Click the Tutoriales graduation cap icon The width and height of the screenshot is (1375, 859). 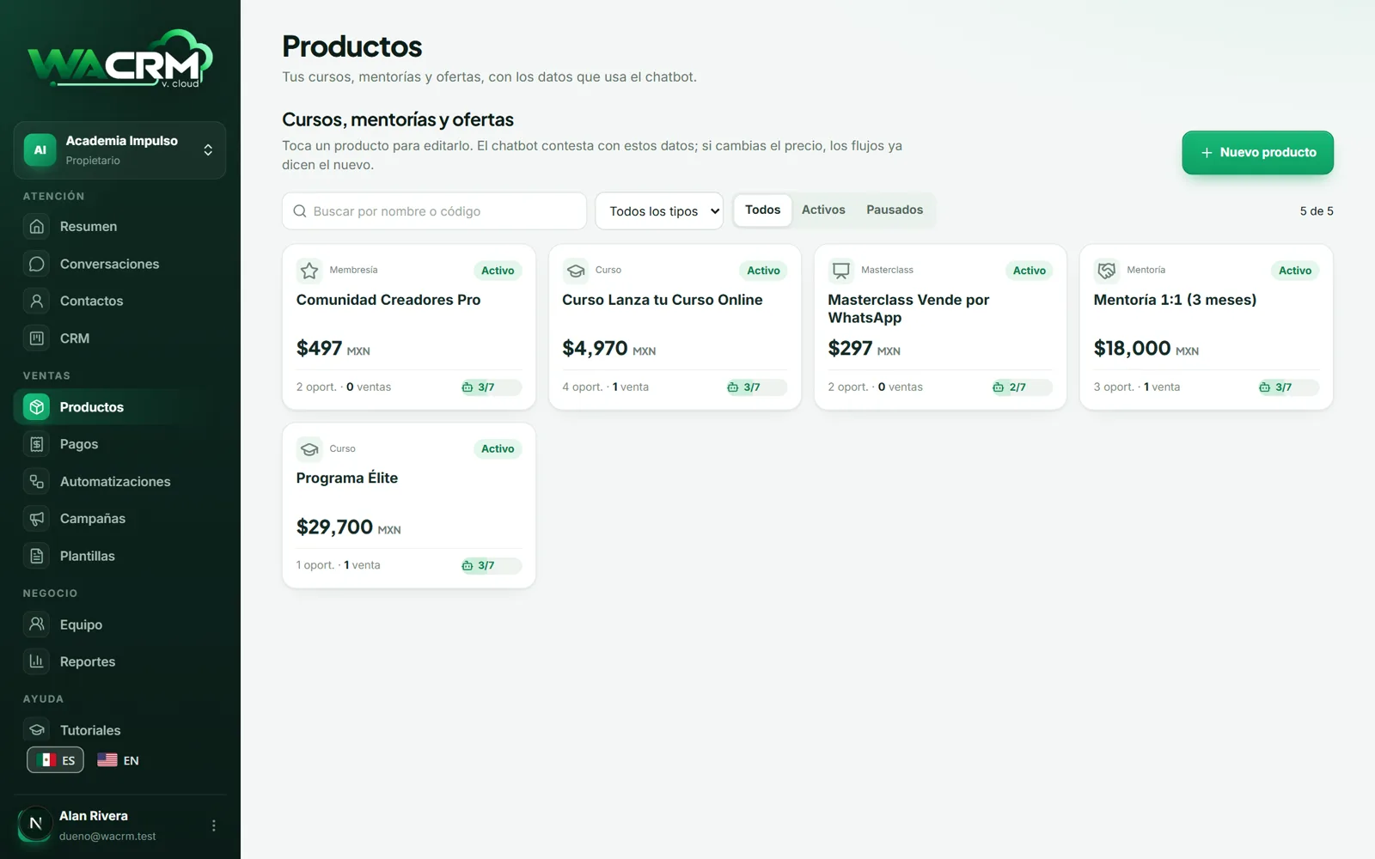pyautogui.click(x=37, y=730)
